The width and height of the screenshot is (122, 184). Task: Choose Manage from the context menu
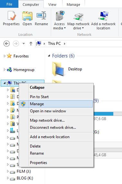tap(56, 104)
